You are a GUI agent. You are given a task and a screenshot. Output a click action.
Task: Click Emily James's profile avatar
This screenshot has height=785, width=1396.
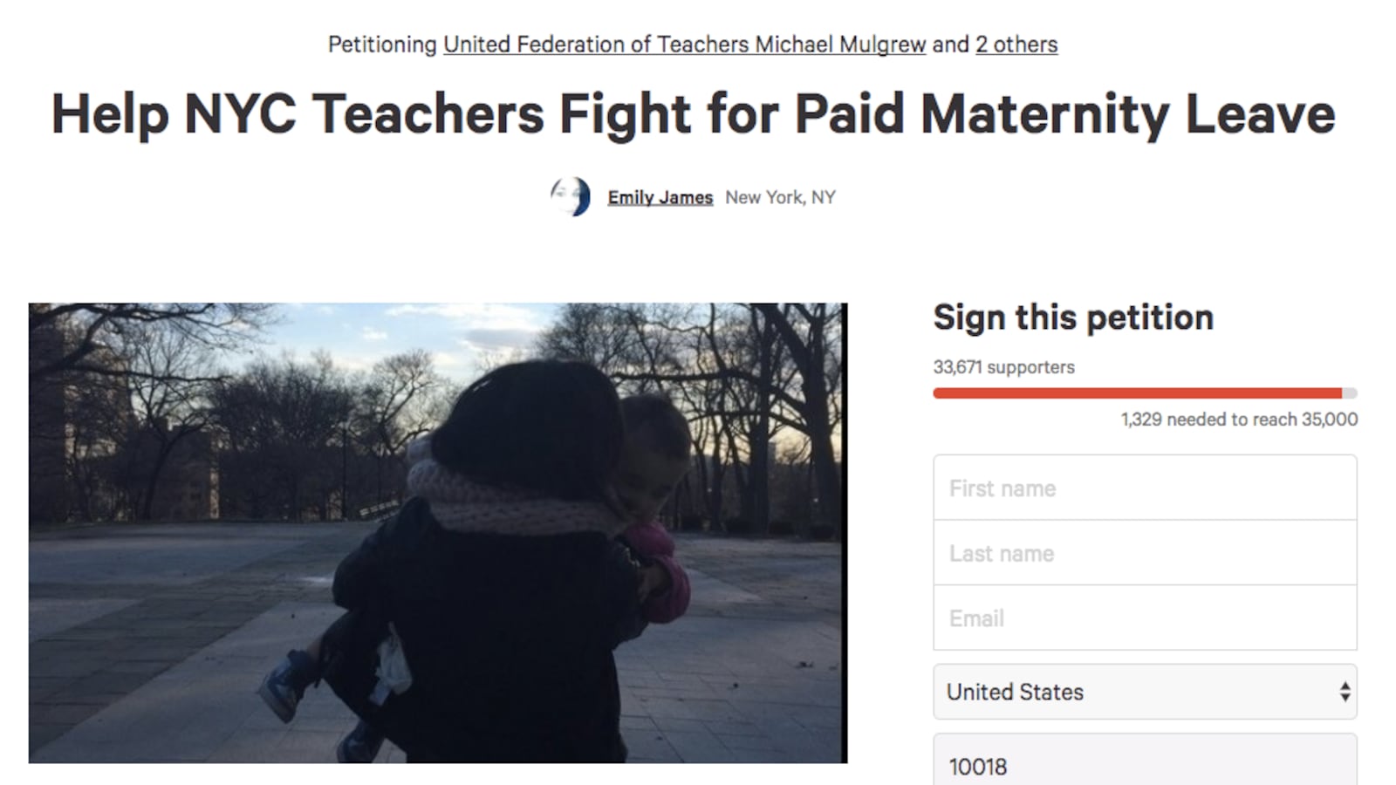click(571, 197)
